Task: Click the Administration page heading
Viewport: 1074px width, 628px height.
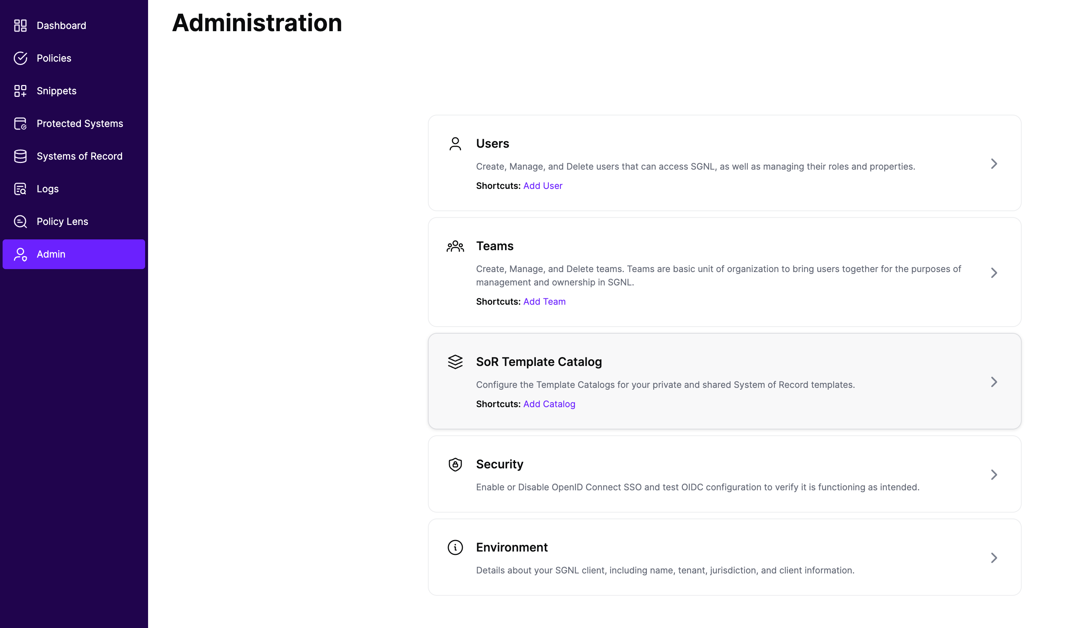Action: click(257, 23)
